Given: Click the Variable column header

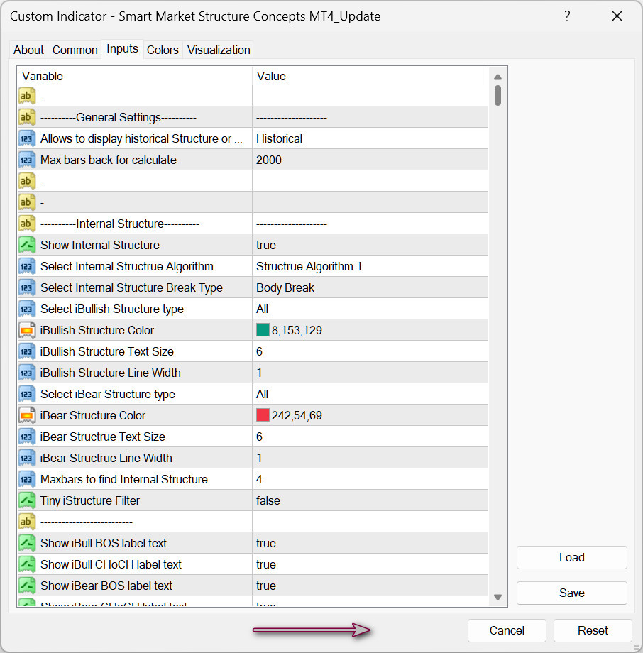Looking at the screenshot, I should pos(135,76).
